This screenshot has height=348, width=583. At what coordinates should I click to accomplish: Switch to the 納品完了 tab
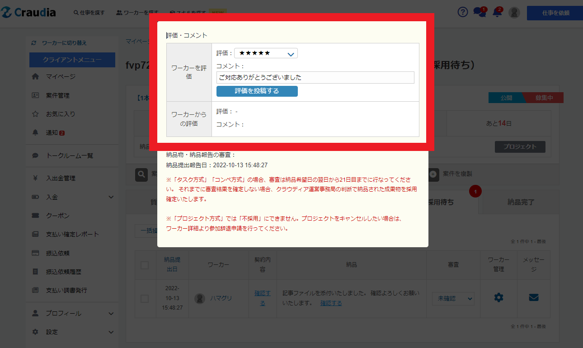point(521,202)
